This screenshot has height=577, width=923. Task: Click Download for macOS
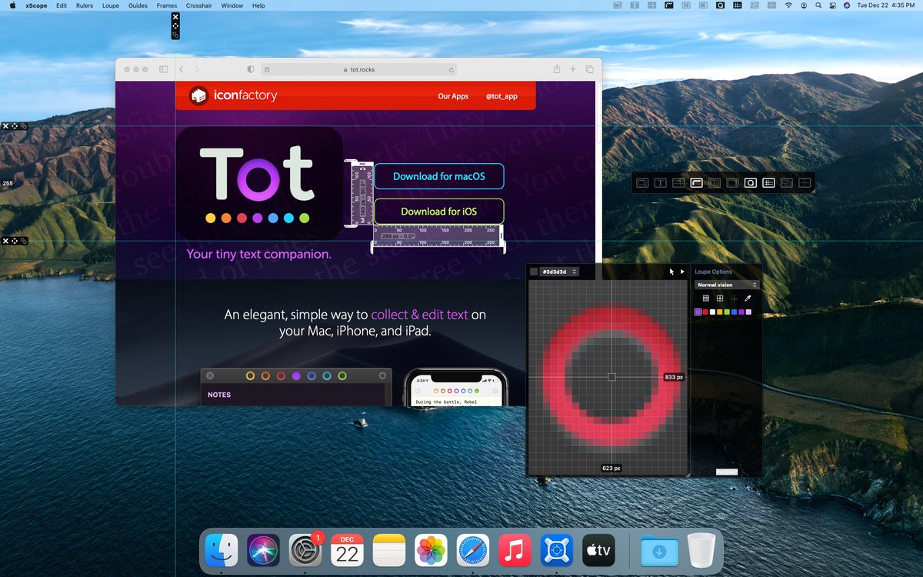(439, 176)
